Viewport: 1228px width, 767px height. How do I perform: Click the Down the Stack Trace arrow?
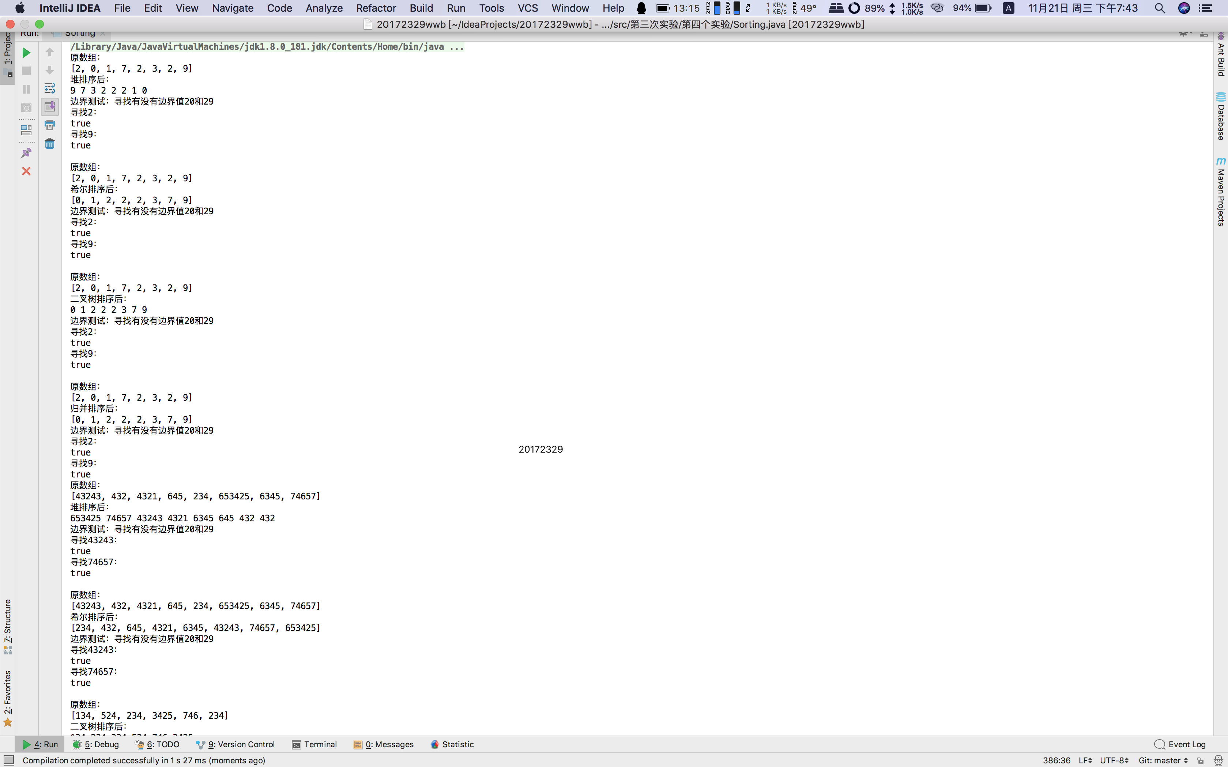[50, 70]
